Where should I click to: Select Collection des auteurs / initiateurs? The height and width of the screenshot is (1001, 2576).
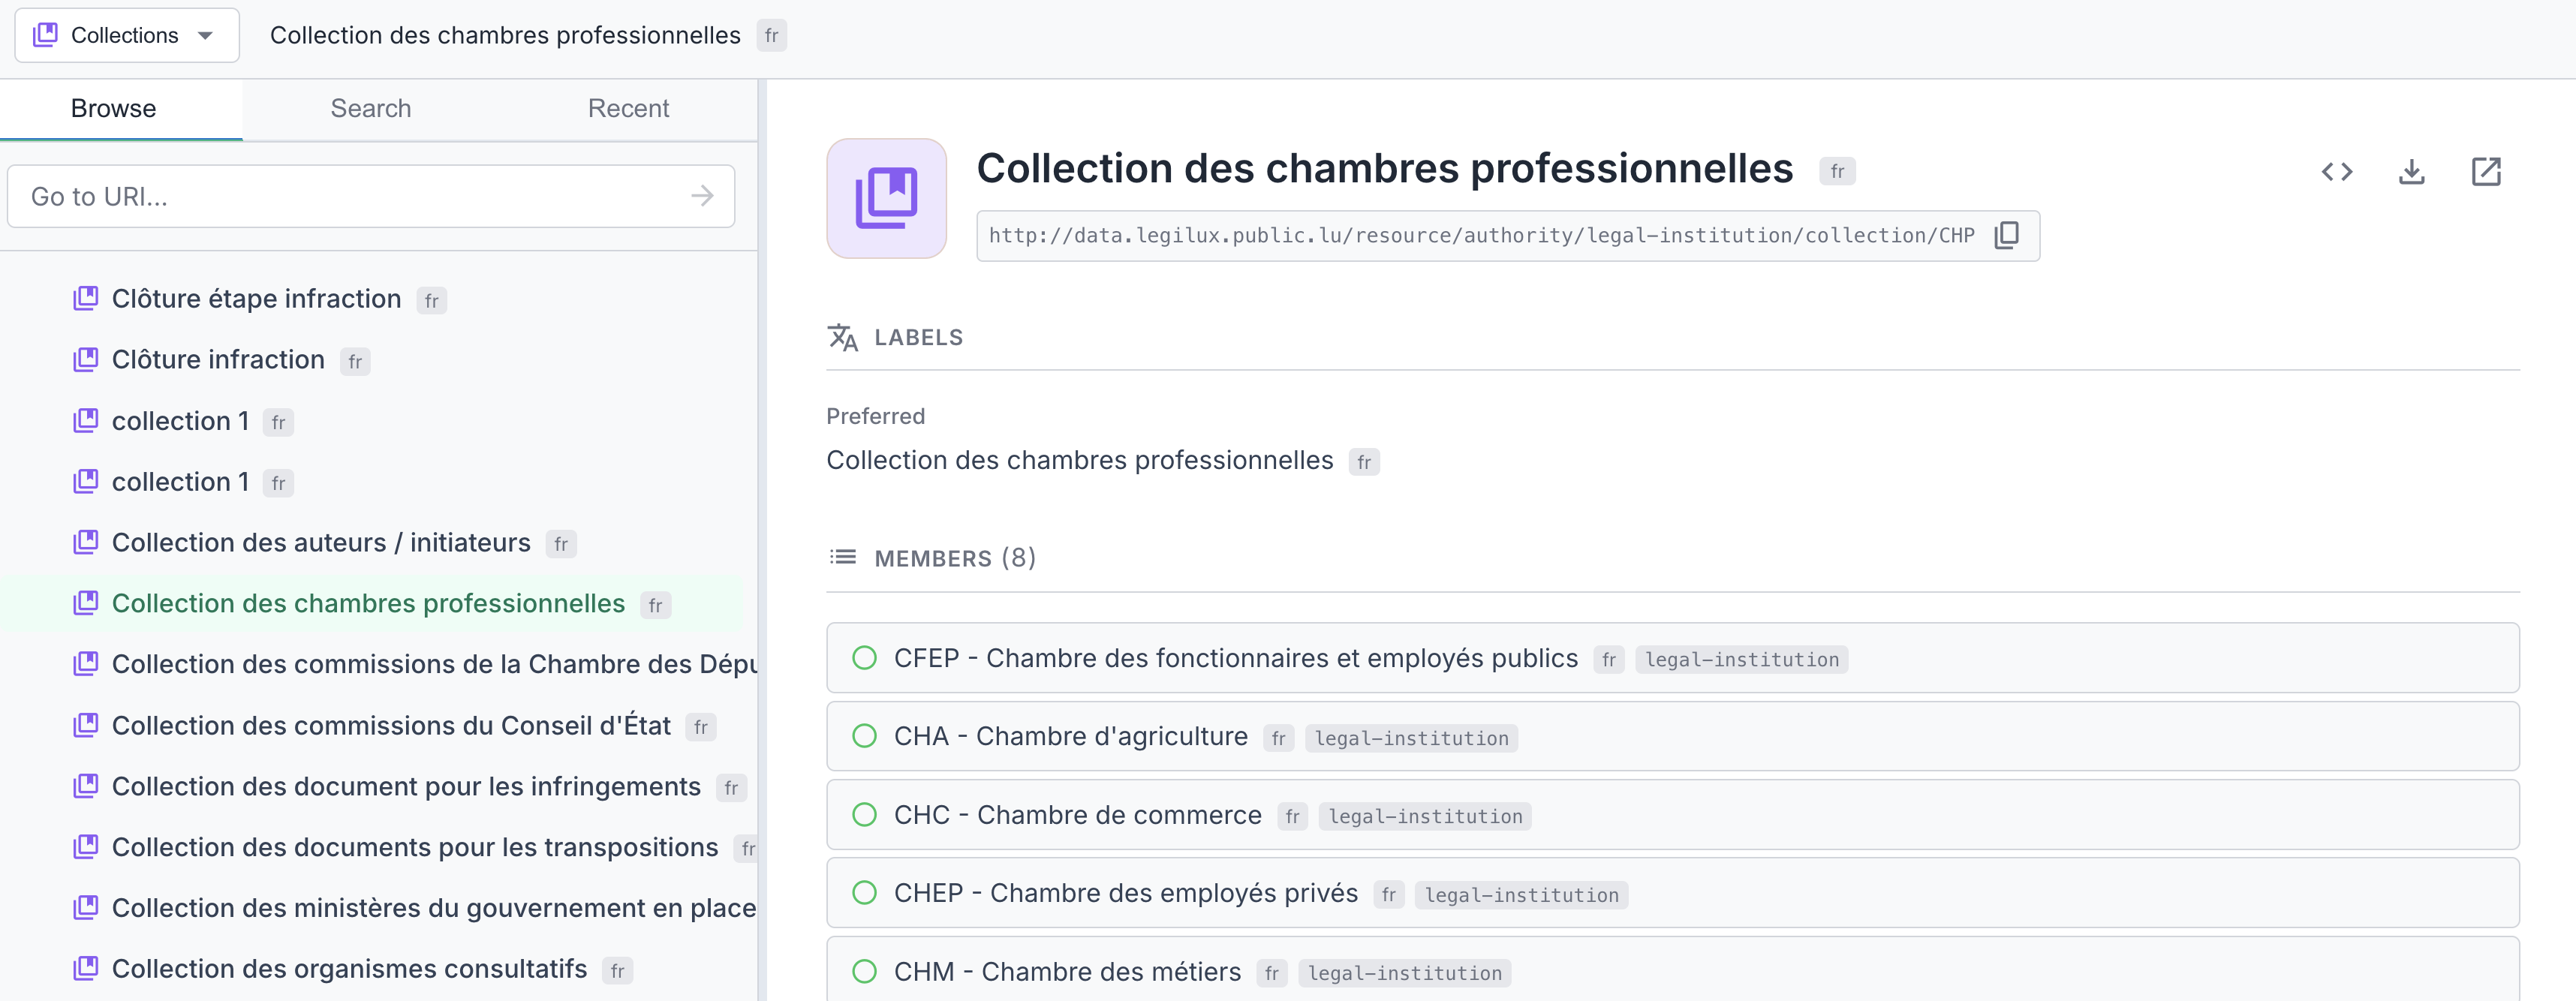tap(321, 543)
